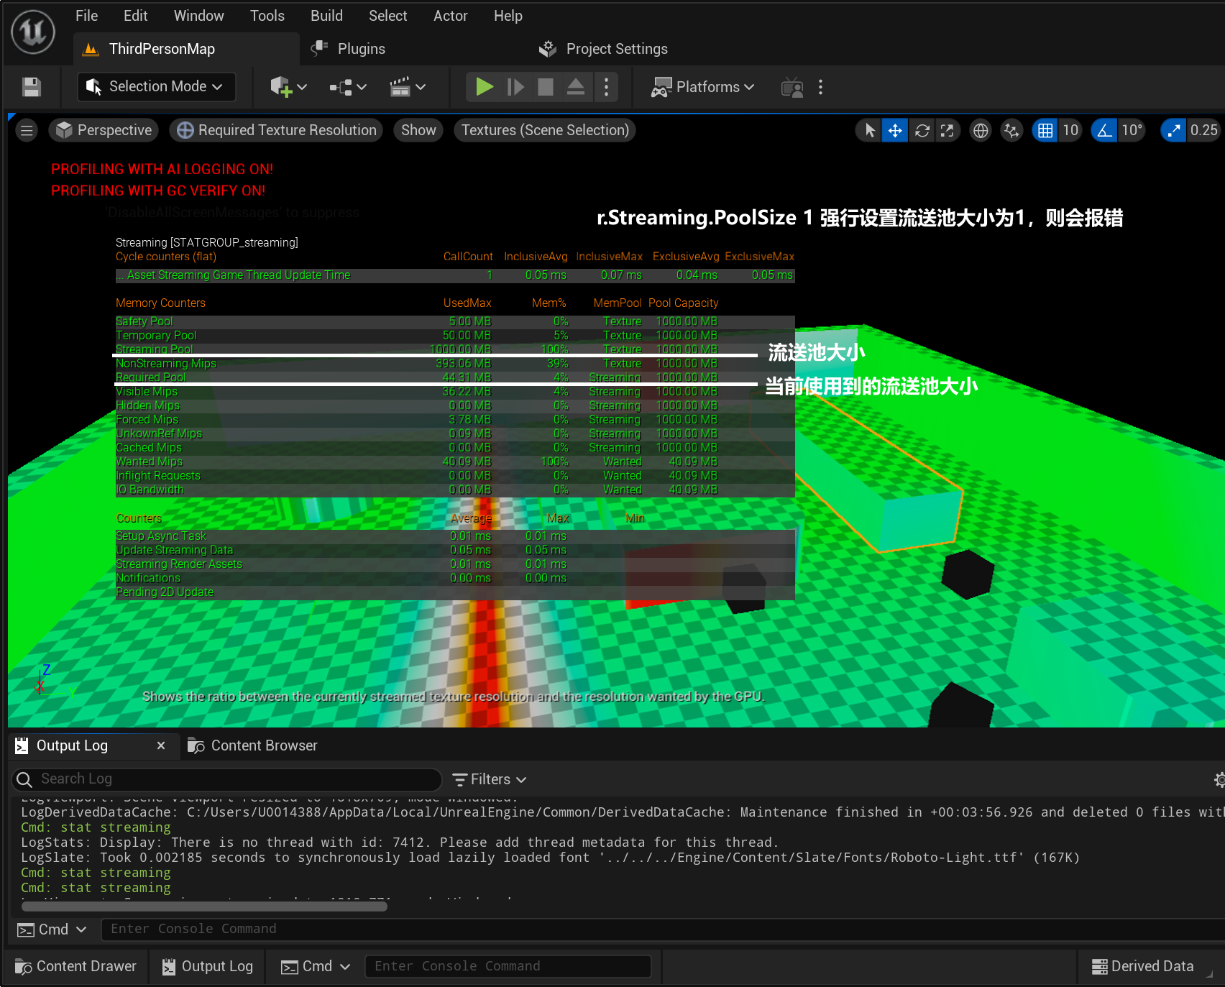The image size is (1225, 987).
Task: Click the Eject from player icon
Action: click(575, 87)
